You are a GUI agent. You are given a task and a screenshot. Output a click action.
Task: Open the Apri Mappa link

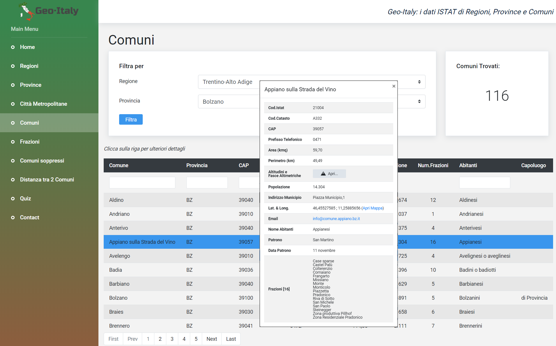pyautogui.click(x=373, y=208)
